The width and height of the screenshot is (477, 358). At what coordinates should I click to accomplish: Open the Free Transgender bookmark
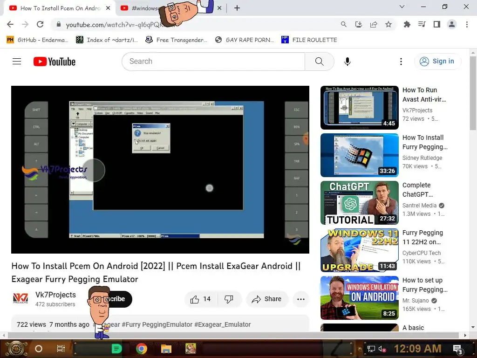pos(177,40)
